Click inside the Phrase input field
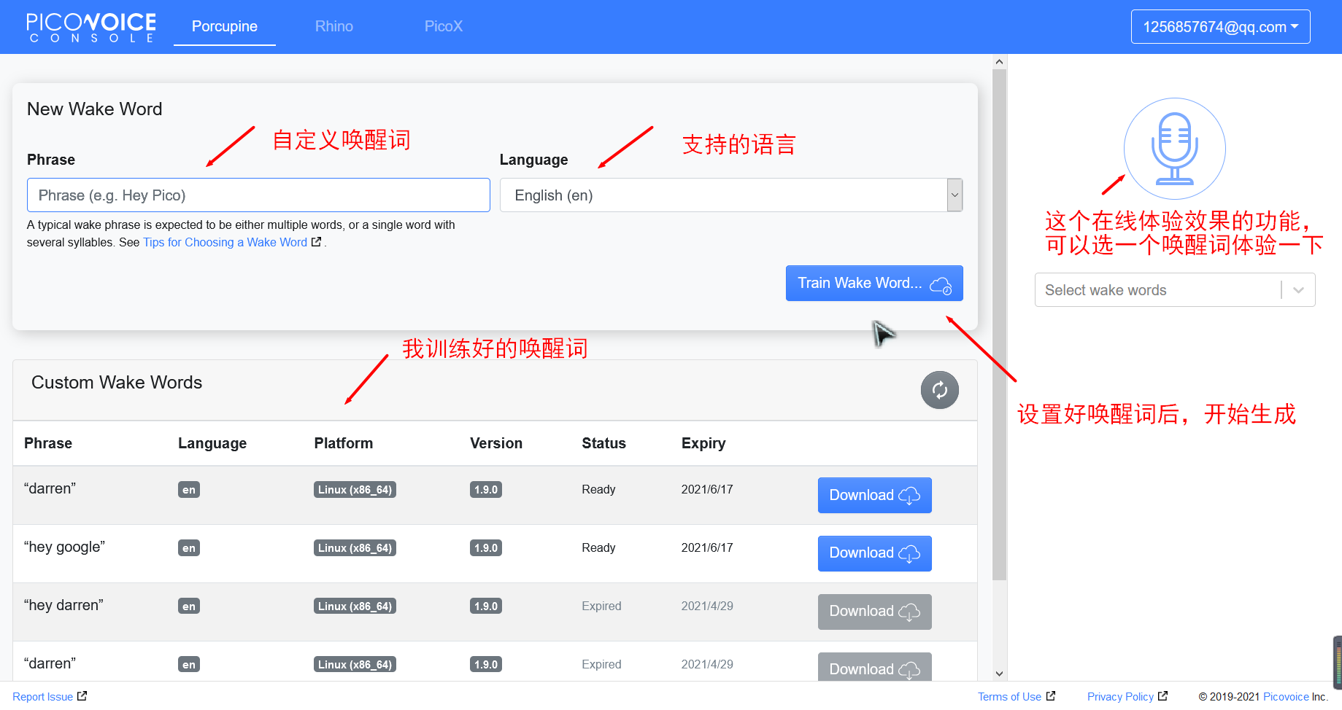 (x=258, y=195)
